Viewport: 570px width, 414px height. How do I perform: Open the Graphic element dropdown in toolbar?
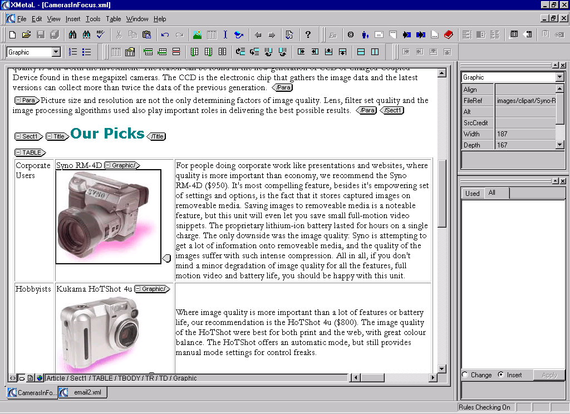click(56, 52)
